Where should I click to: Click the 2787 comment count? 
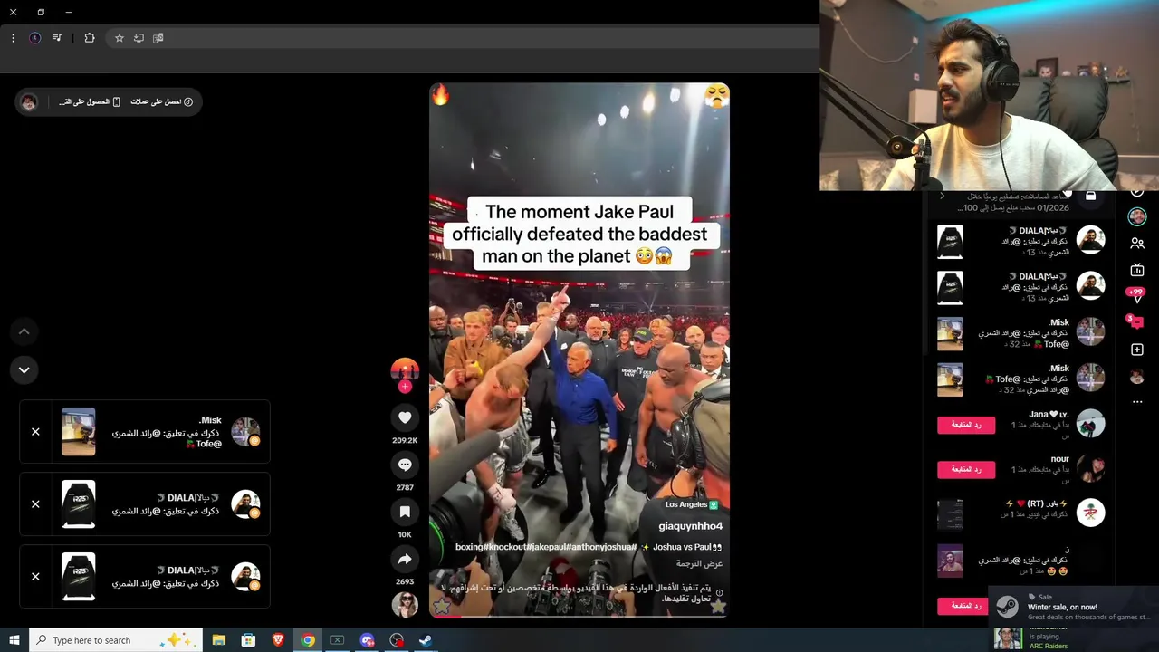coord(405,487)
